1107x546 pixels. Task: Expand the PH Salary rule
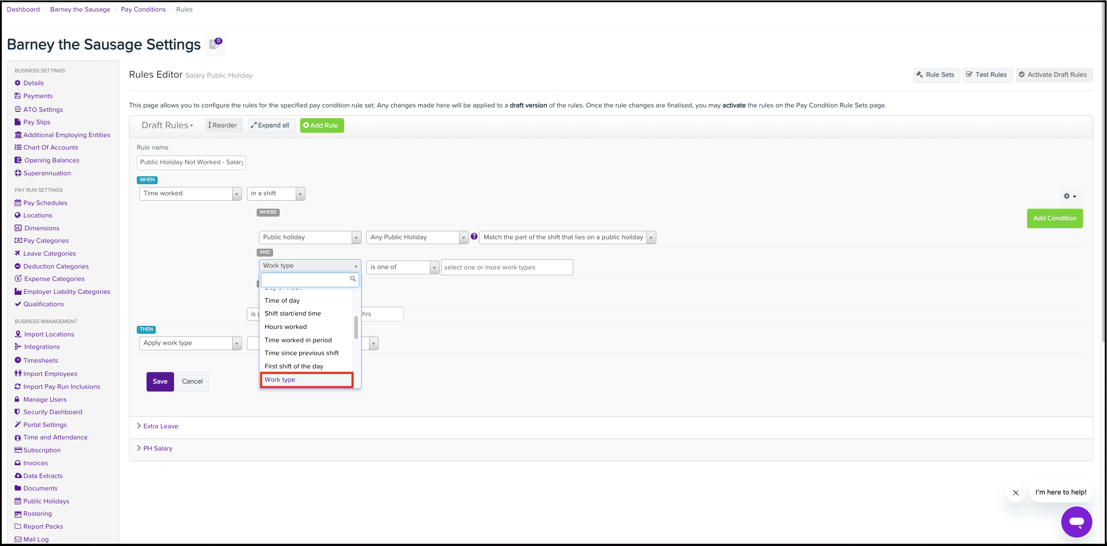(158, 448)
